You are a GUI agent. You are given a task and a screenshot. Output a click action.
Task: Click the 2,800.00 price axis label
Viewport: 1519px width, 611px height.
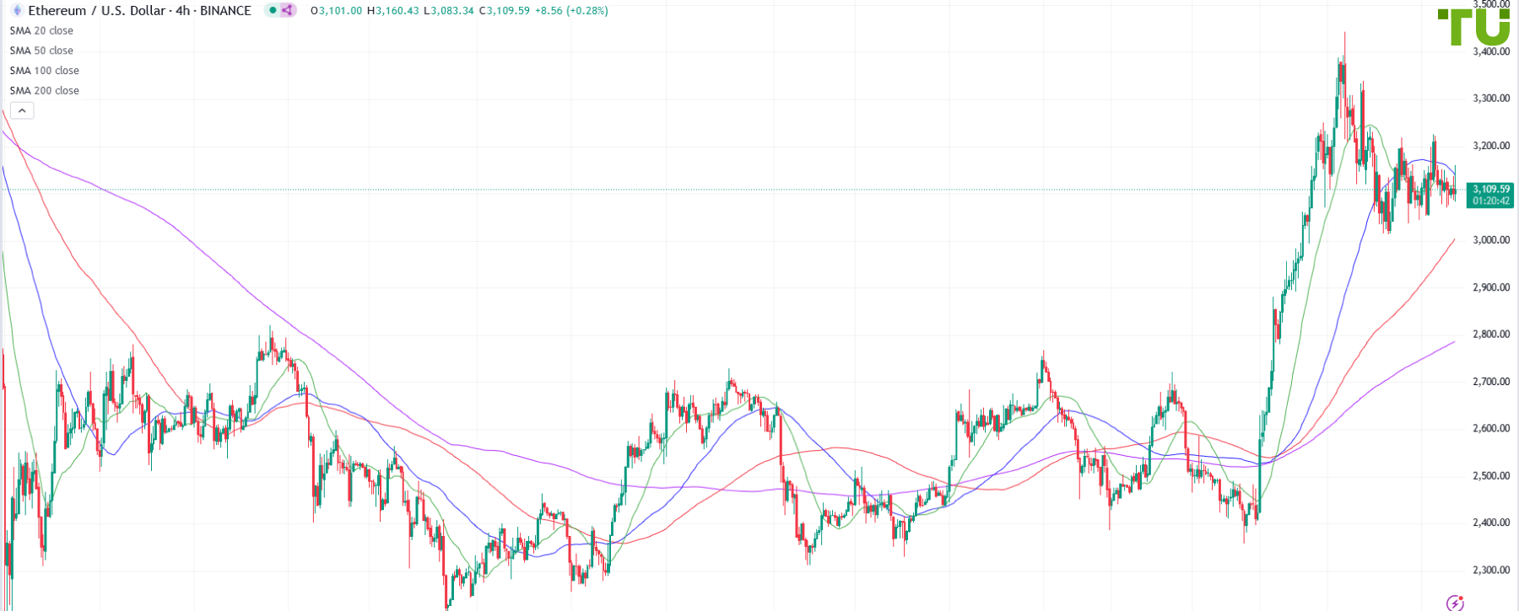(x=1491, y=335)
